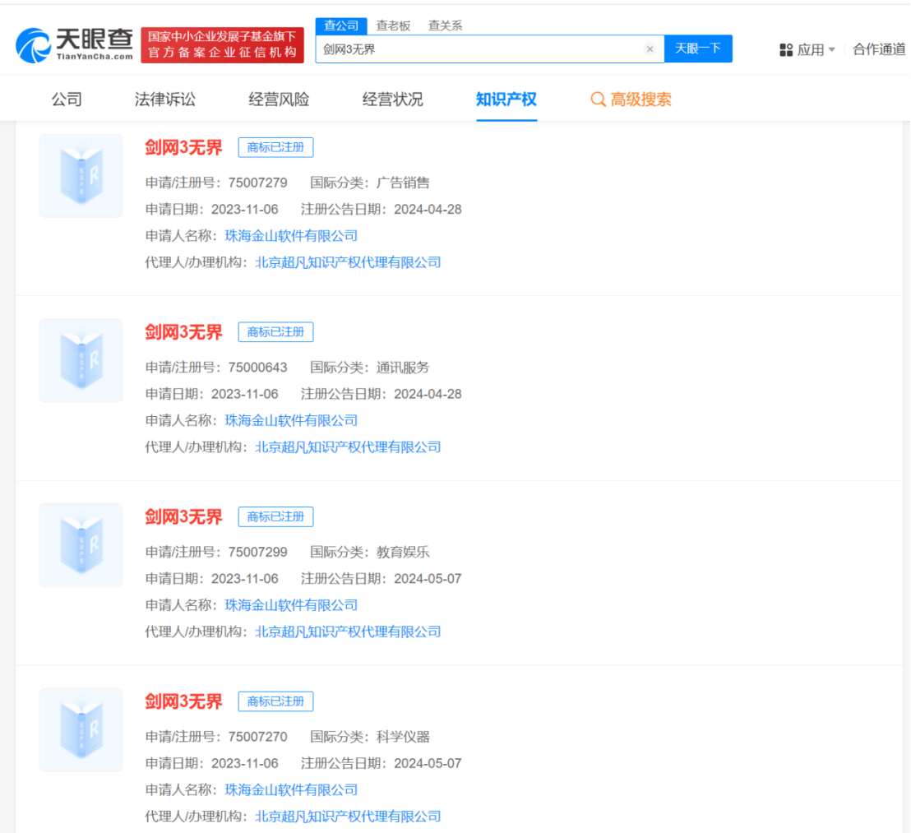
Task: Open 珠海金山软件有限公司 in 通讯服务 entry
Action: pyautogui.click(x=291, y=420)
